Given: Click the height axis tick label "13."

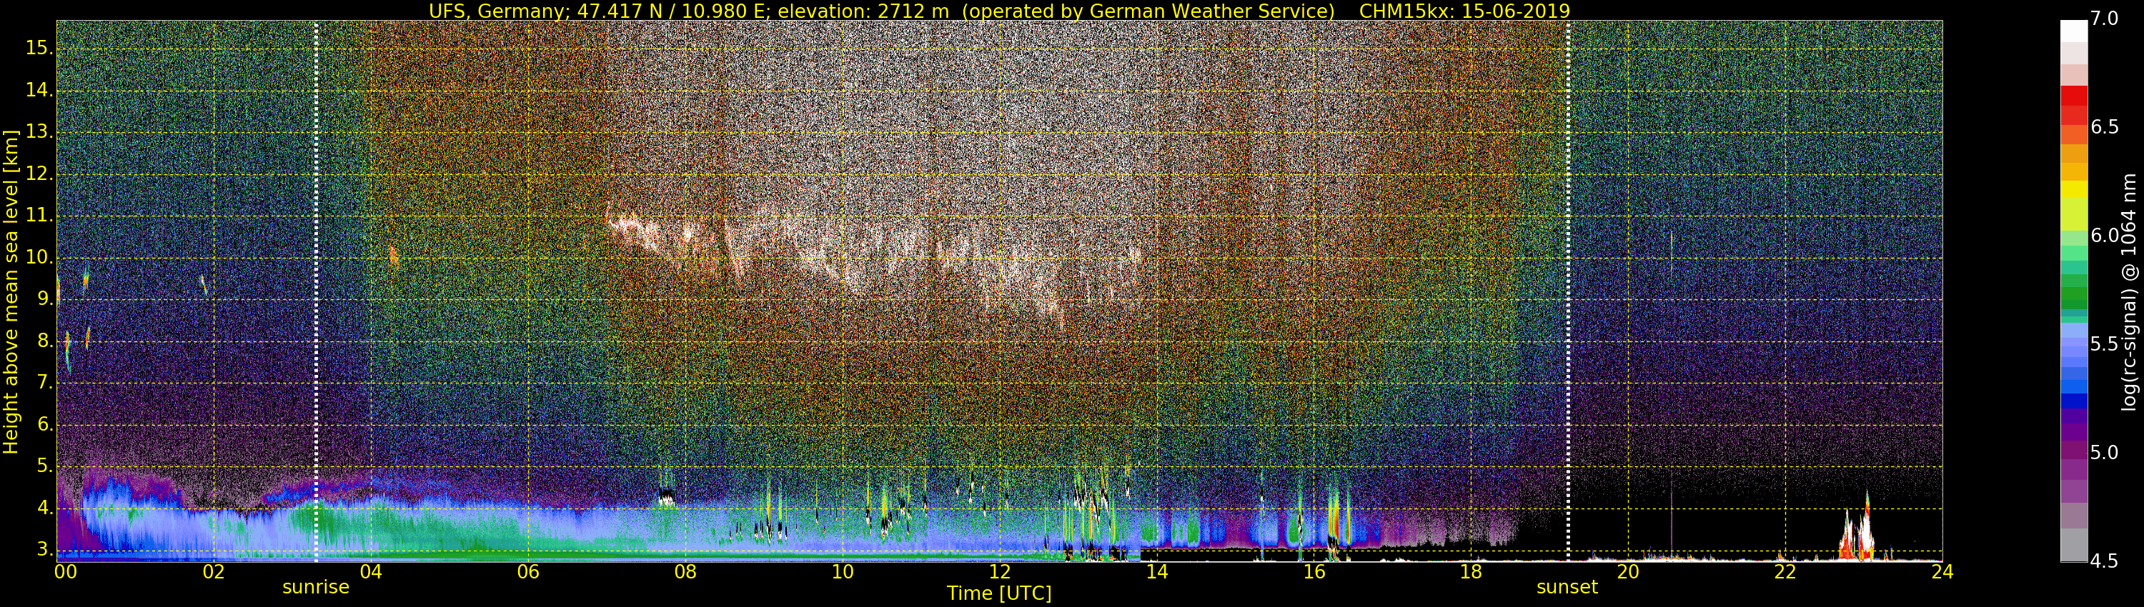Looking at the screenshot, I should point(39,132).
